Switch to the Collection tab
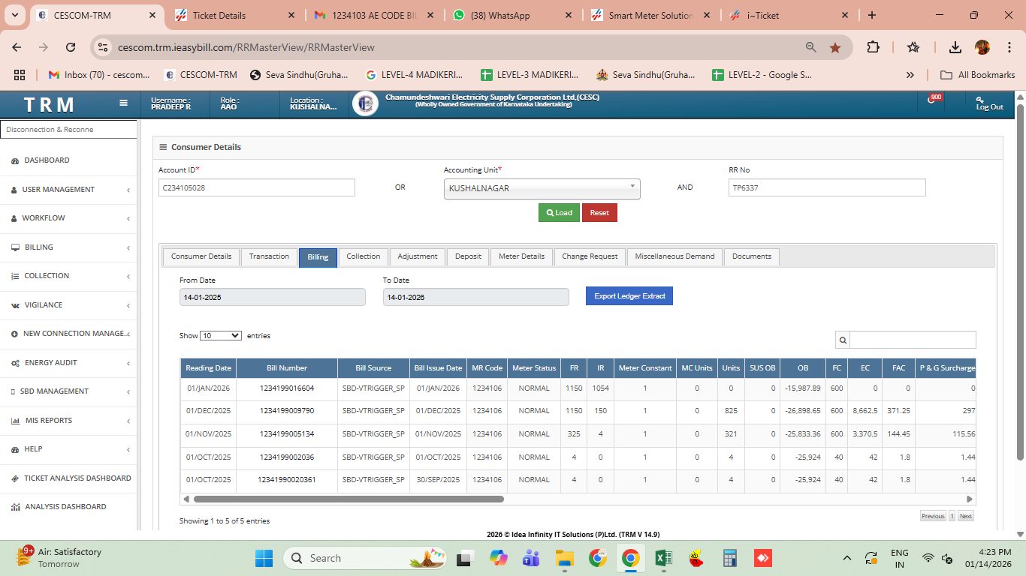Screen dimensions: 1026x576 tap(364, 256)
